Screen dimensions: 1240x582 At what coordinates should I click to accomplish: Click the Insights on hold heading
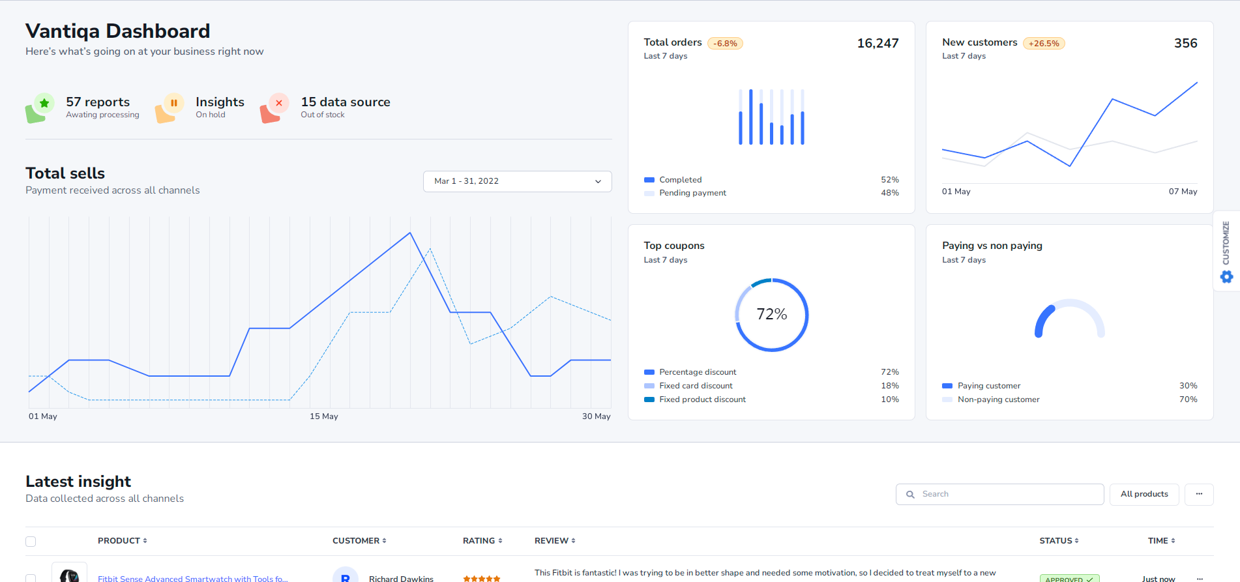[x=220, y=102]
